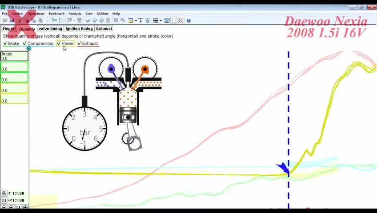Click the orange exhaust camshaft lobe

[x=145, y=70]
